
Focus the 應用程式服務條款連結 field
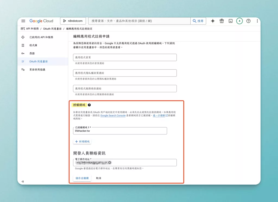(125, 88)
